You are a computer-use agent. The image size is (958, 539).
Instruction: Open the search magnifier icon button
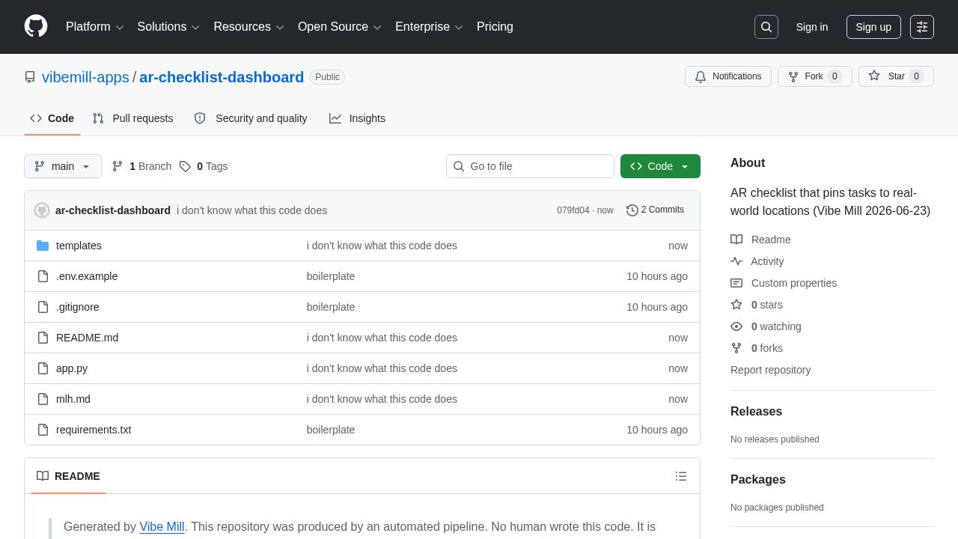pyautogui.click(x=766, y=27)
